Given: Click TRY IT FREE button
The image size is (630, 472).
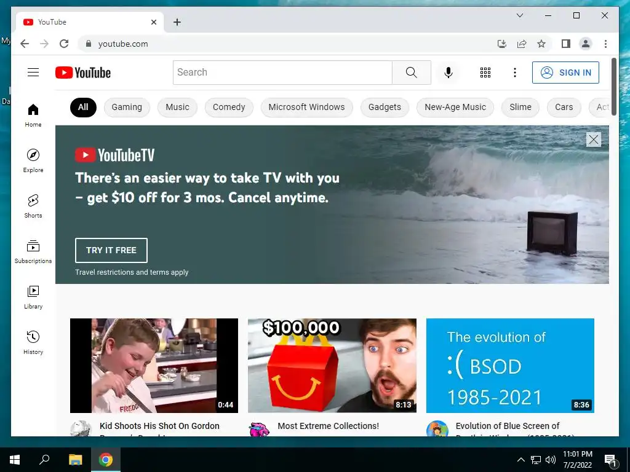Looking at the screenshot, I should tap(111, 250).
